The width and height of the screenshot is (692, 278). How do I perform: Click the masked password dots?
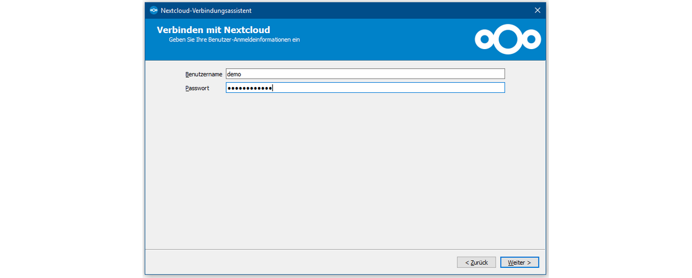(250, 88)
